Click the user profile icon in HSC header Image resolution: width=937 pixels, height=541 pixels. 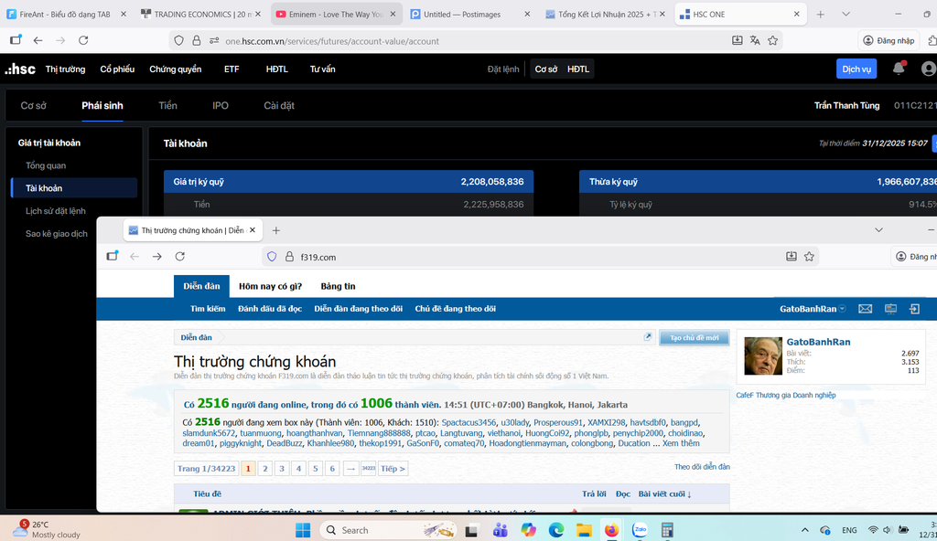pyautogui.click(x=929, y=69)
